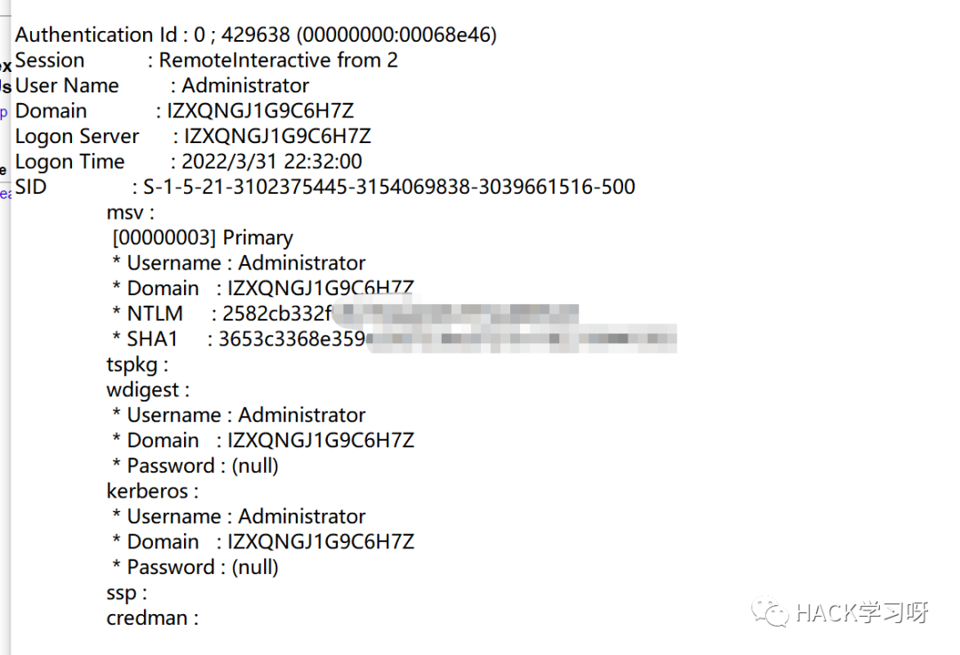
Task: Click the kerberos section header
Action: pyautogui.click(x=153, y=491)
